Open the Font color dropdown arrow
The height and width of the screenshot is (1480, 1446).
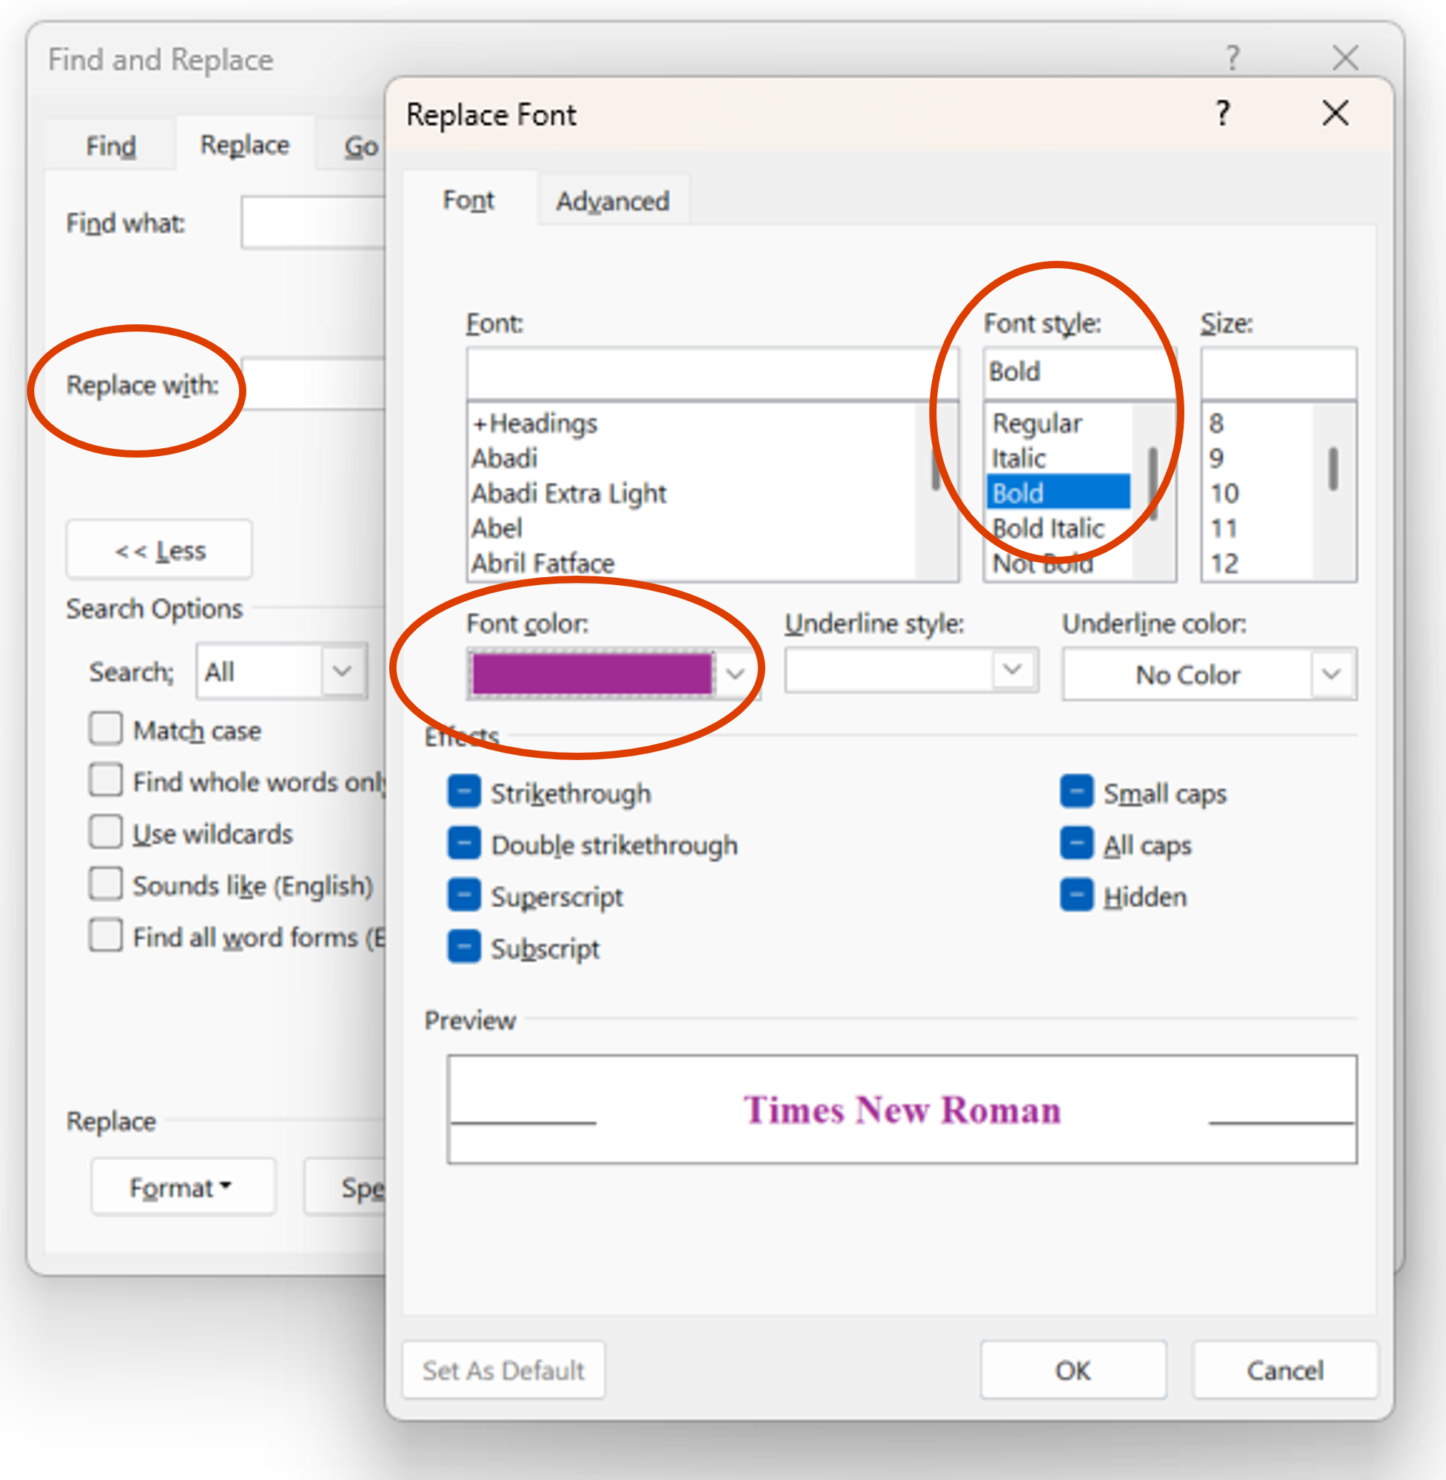coord(735,673)
